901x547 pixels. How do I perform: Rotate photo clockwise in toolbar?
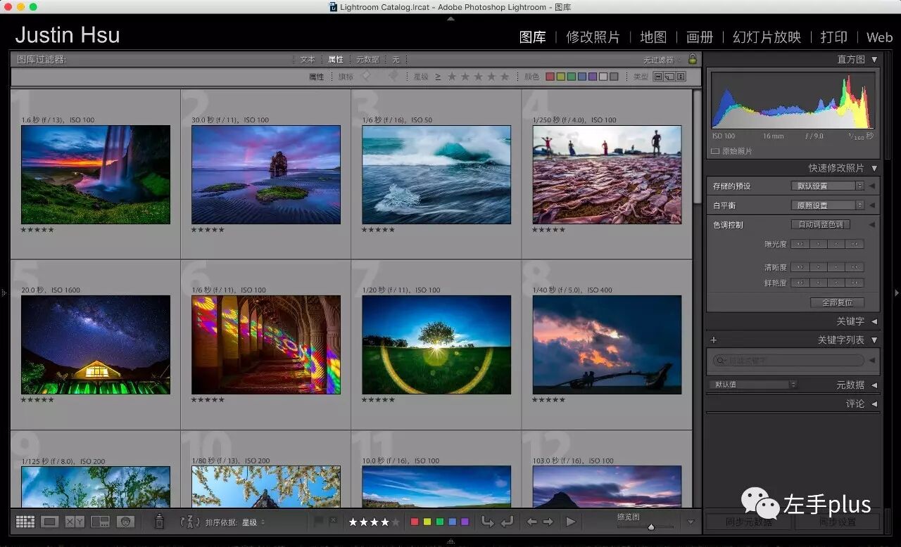[506, 522]
